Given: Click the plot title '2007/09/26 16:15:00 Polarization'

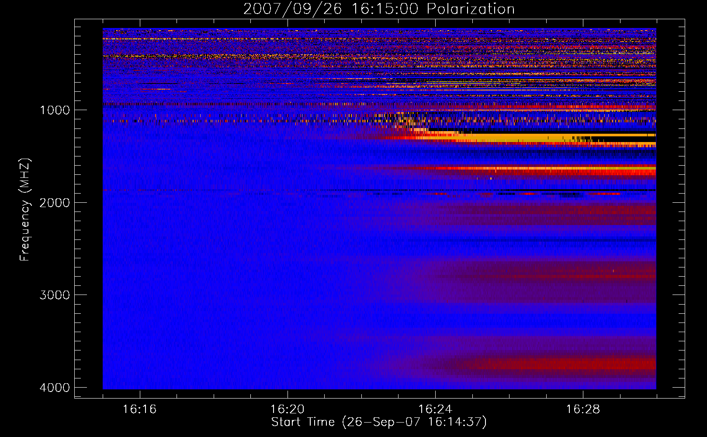Looking at the screenshot, I should [x=379, y=9].
